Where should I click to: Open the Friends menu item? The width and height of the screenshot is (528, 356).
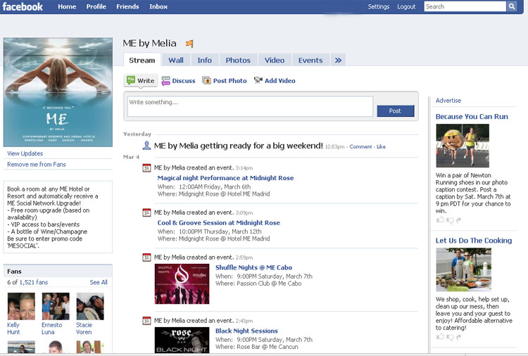pos(127,6)
